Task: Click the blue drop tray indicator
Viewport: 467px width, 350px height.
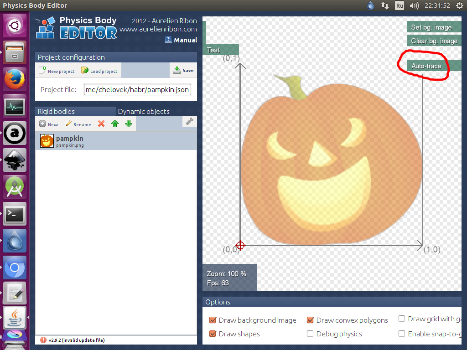Action: tap(370, 5)
